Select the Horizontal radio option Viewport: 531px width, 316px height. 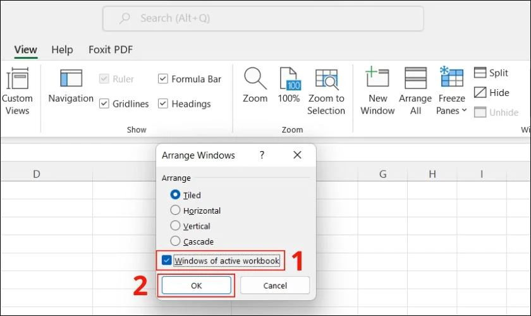175,210
